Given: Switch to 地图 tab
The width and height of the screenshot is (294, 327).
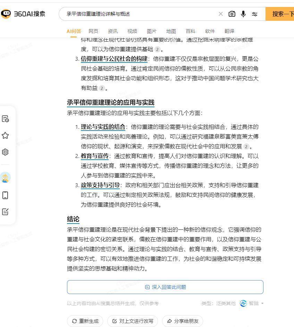Looking at the screenshot, I should 171,31.
